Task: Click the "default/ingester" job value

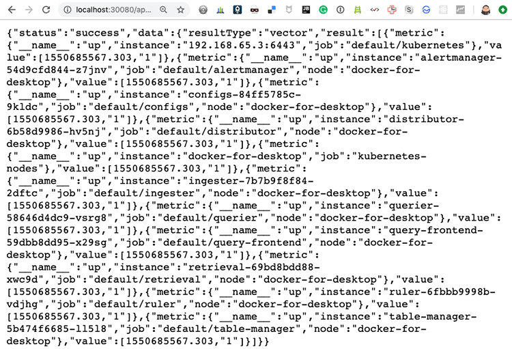Action: tap(147, 193)
